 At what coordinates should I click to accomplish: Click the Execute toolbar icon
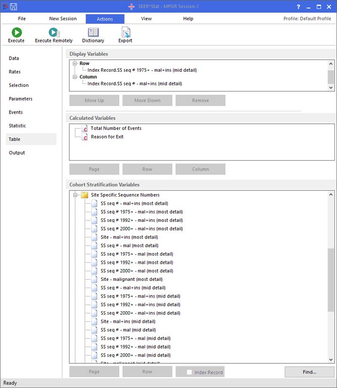16,33
